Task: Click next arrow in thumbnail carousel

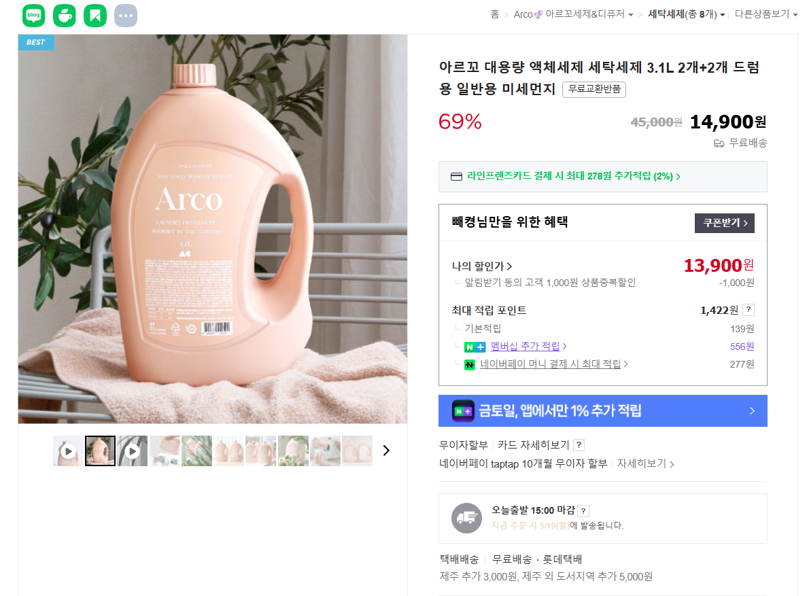Action: tap(386, 451)
